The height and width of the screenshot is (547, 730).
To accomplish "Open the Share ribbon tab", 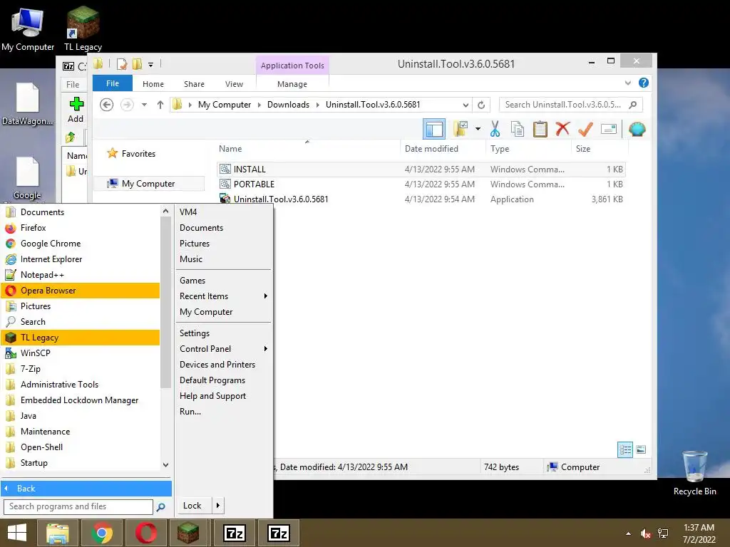I will coord(194,84).
